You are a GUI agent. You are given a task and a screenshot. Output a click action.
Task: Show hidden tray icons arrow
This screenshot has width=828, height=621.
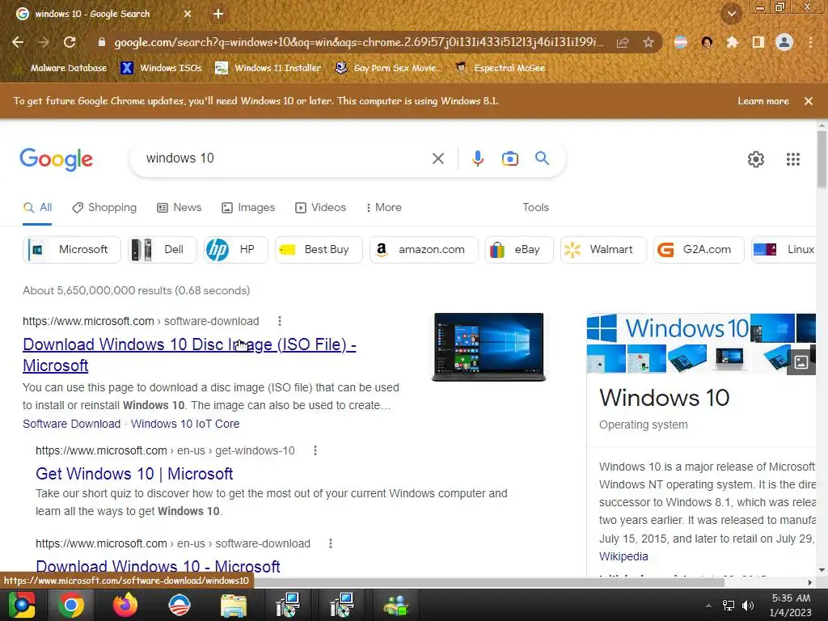click(x=708, y=605)
